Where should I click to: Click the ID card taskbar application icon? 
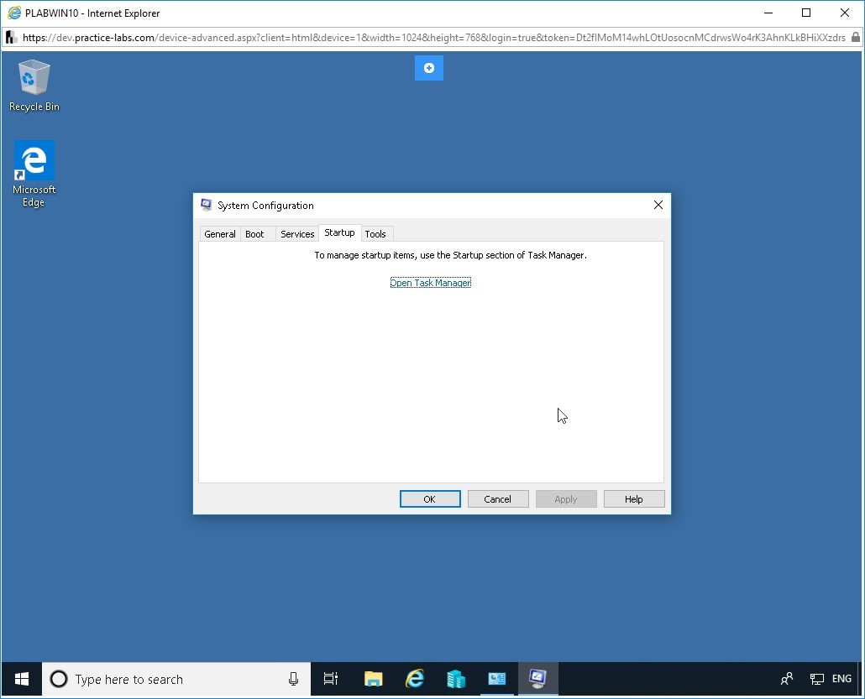click(496, 679)
